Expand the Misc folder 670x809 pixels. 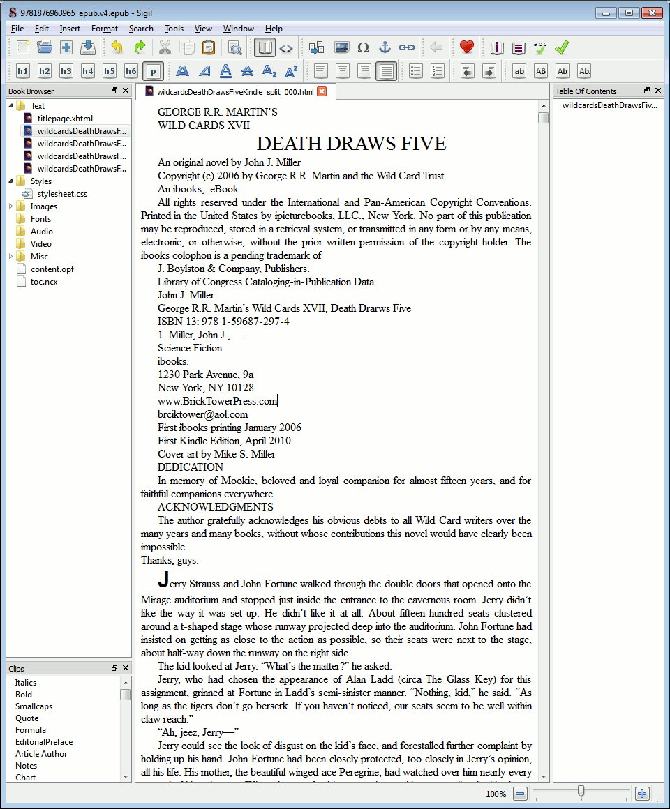[x=11, y=256]
